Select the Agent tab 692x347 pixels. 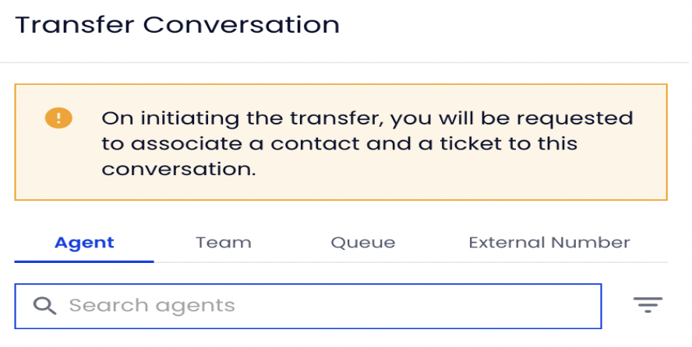[84, 243]
